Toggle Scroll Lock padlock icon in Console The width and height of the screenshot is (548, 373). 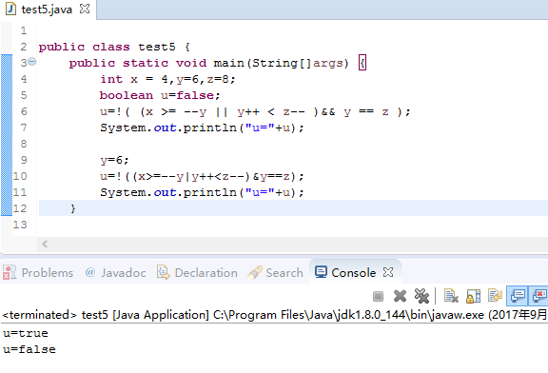[x=473, y=296]
